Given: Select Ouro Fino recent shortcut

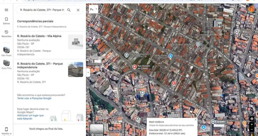Looking at the screenshot, I should tap(6, 63).
